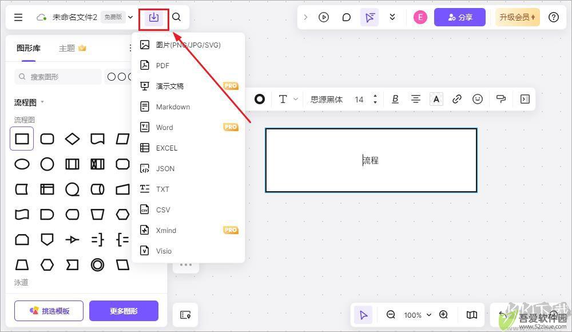Open the comment bubble icon
The image size is (572, 332).
(x=347, y=17)
